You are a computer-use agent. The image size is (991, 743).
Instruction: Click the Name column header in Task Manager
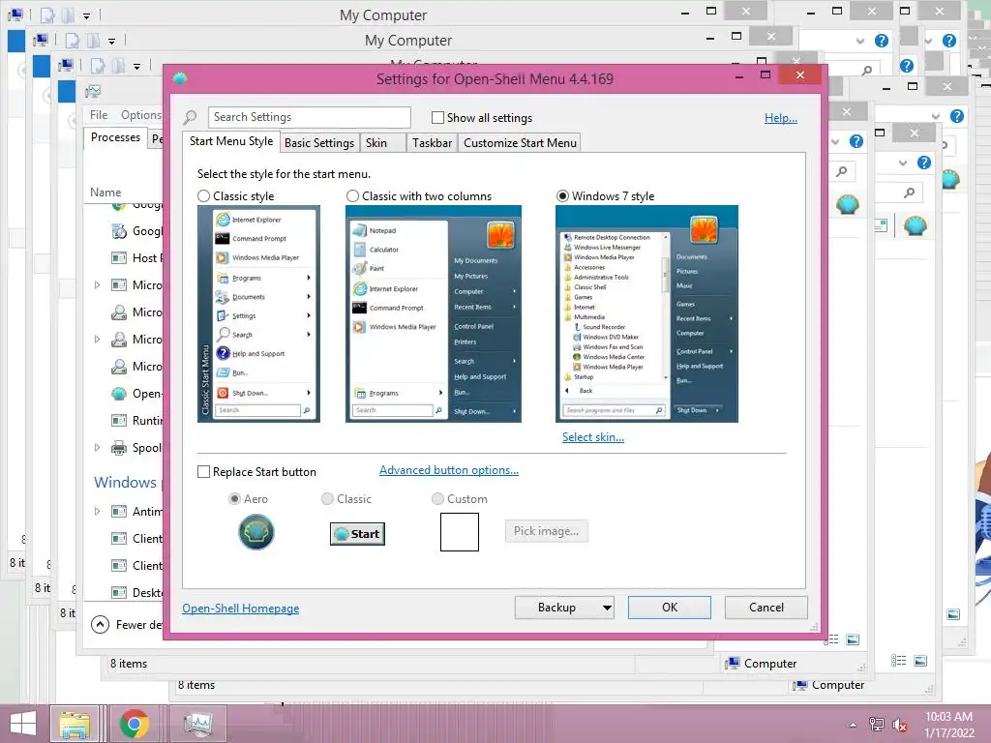click(105, 193)
